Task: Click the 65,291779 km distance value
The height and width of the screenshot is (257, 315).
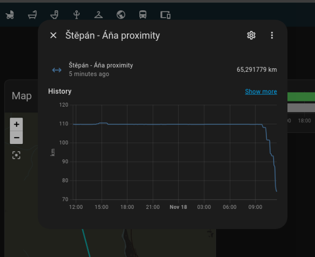Action: point(256,70)
